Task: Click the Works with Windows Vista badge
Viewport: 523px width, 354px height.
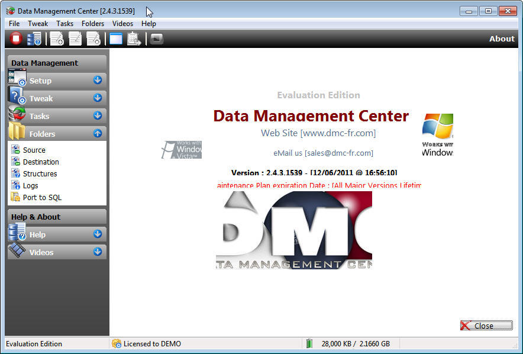Action: (x=182, y=150)
